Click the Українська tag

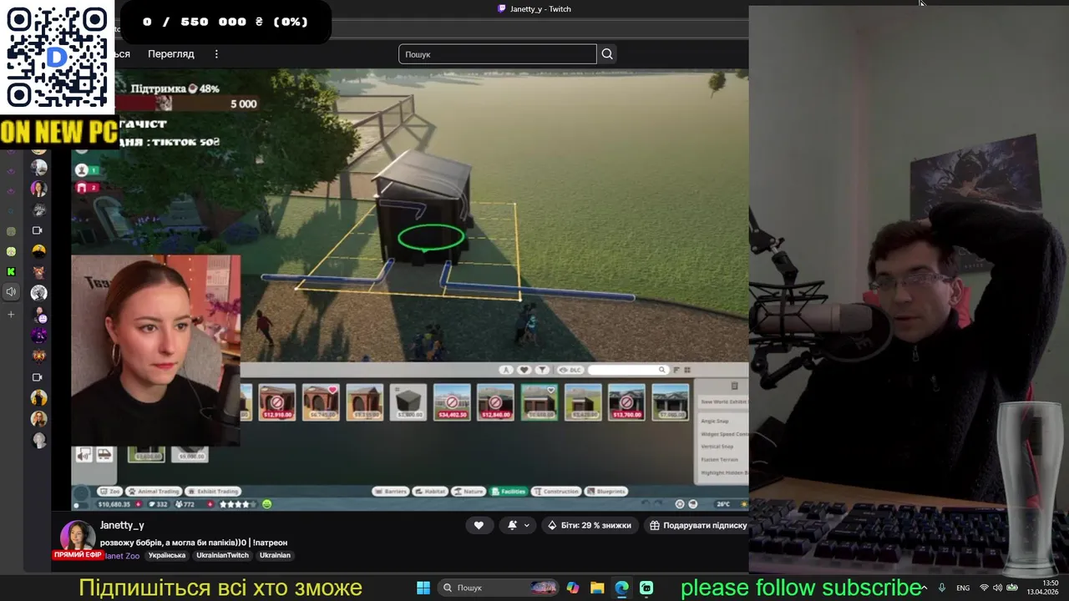[167, 555]
